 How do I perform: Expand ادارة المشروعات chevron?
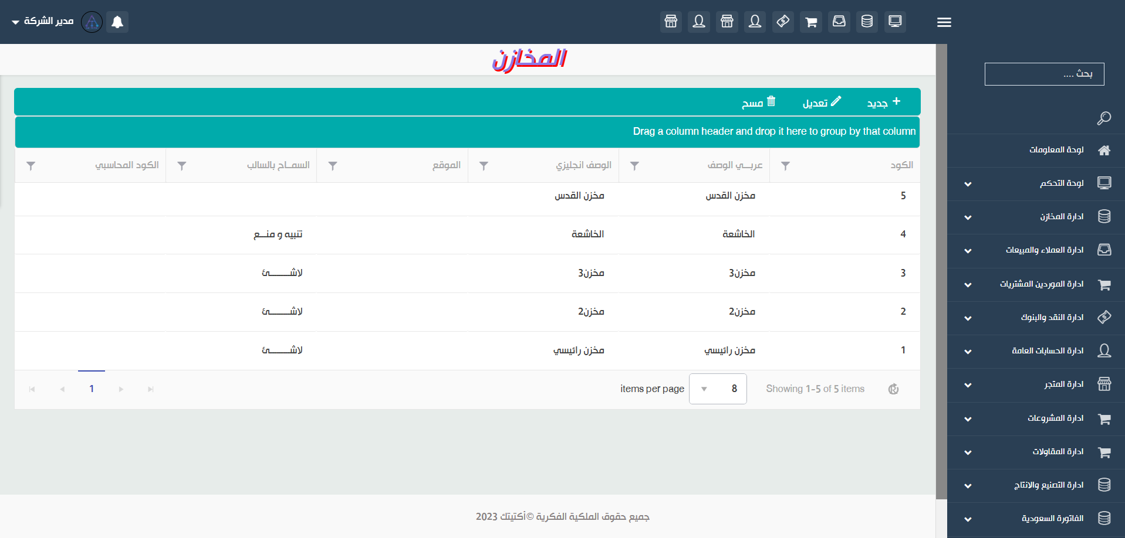coord(968,419)
